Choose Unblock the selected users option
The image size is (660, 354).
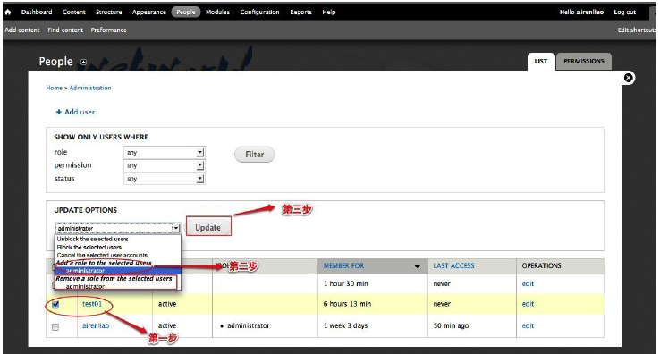pos(93,239)
